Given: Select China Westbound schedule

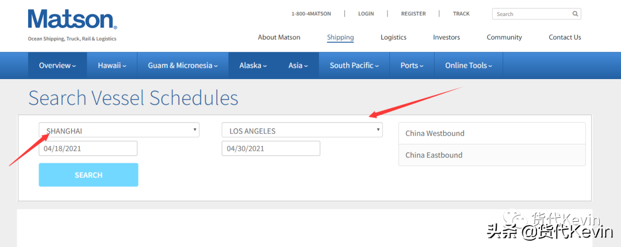Looking at the screenshot, I should (x=492, y=134).
